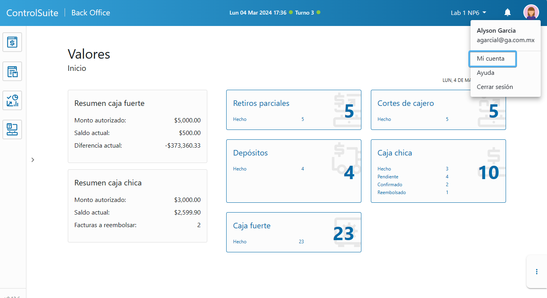Open the inventory module icon in sidebar
547x298 pixels.
(12, 71)
